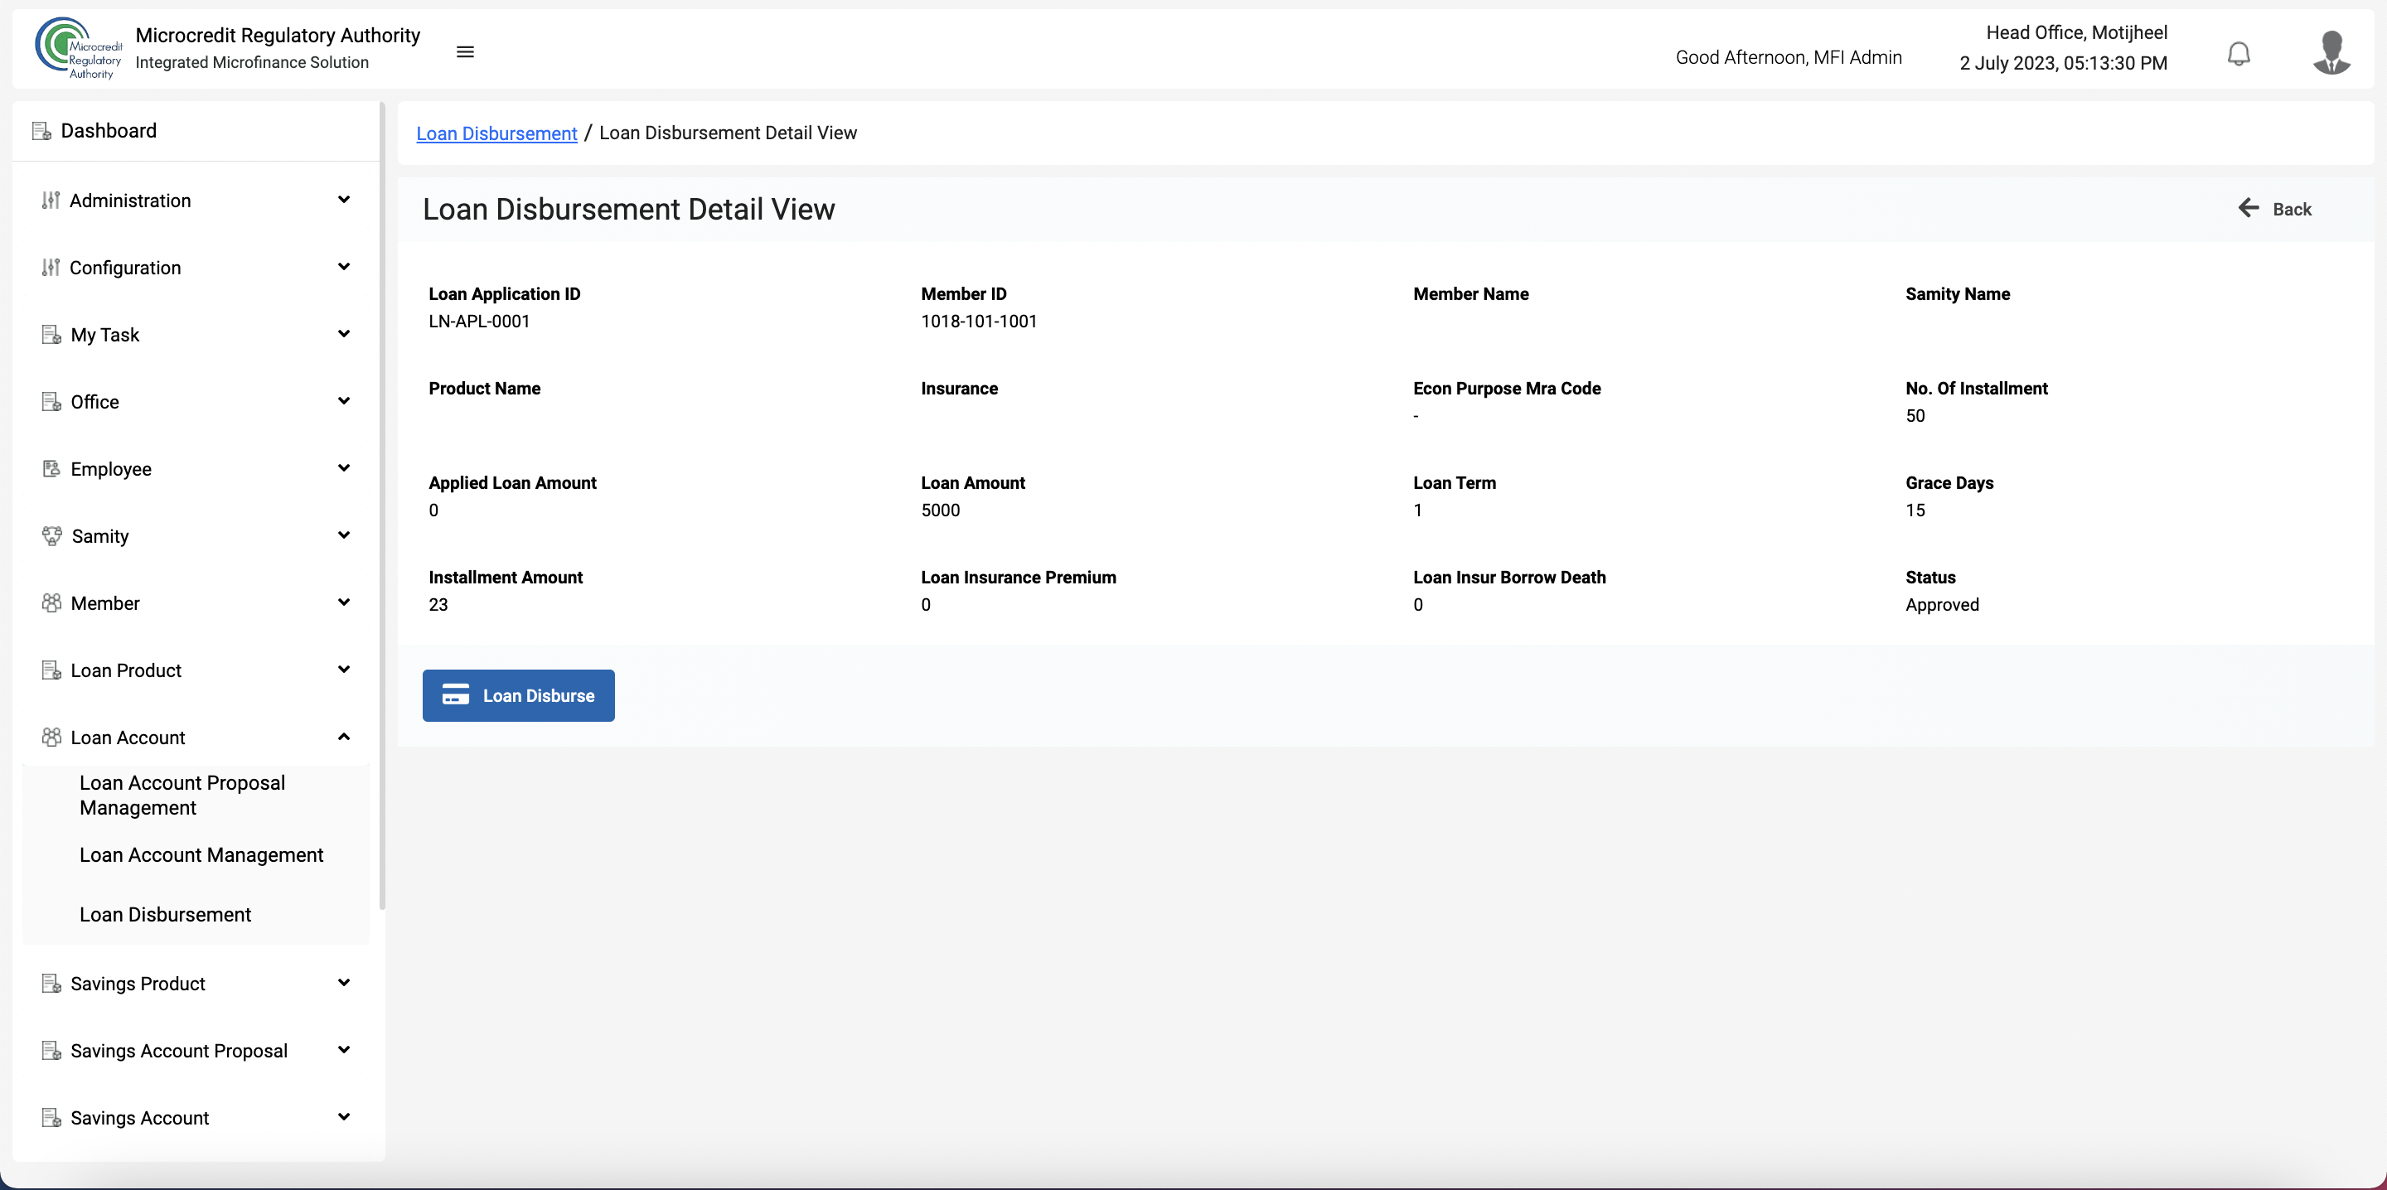Click the sidebar vertical scrollbar
2387x1190 pixels.
click(382, 506)
